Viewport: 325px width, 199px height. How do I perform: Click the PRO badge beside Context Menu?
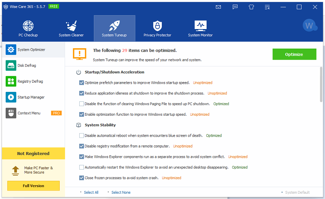coord(57,113)
